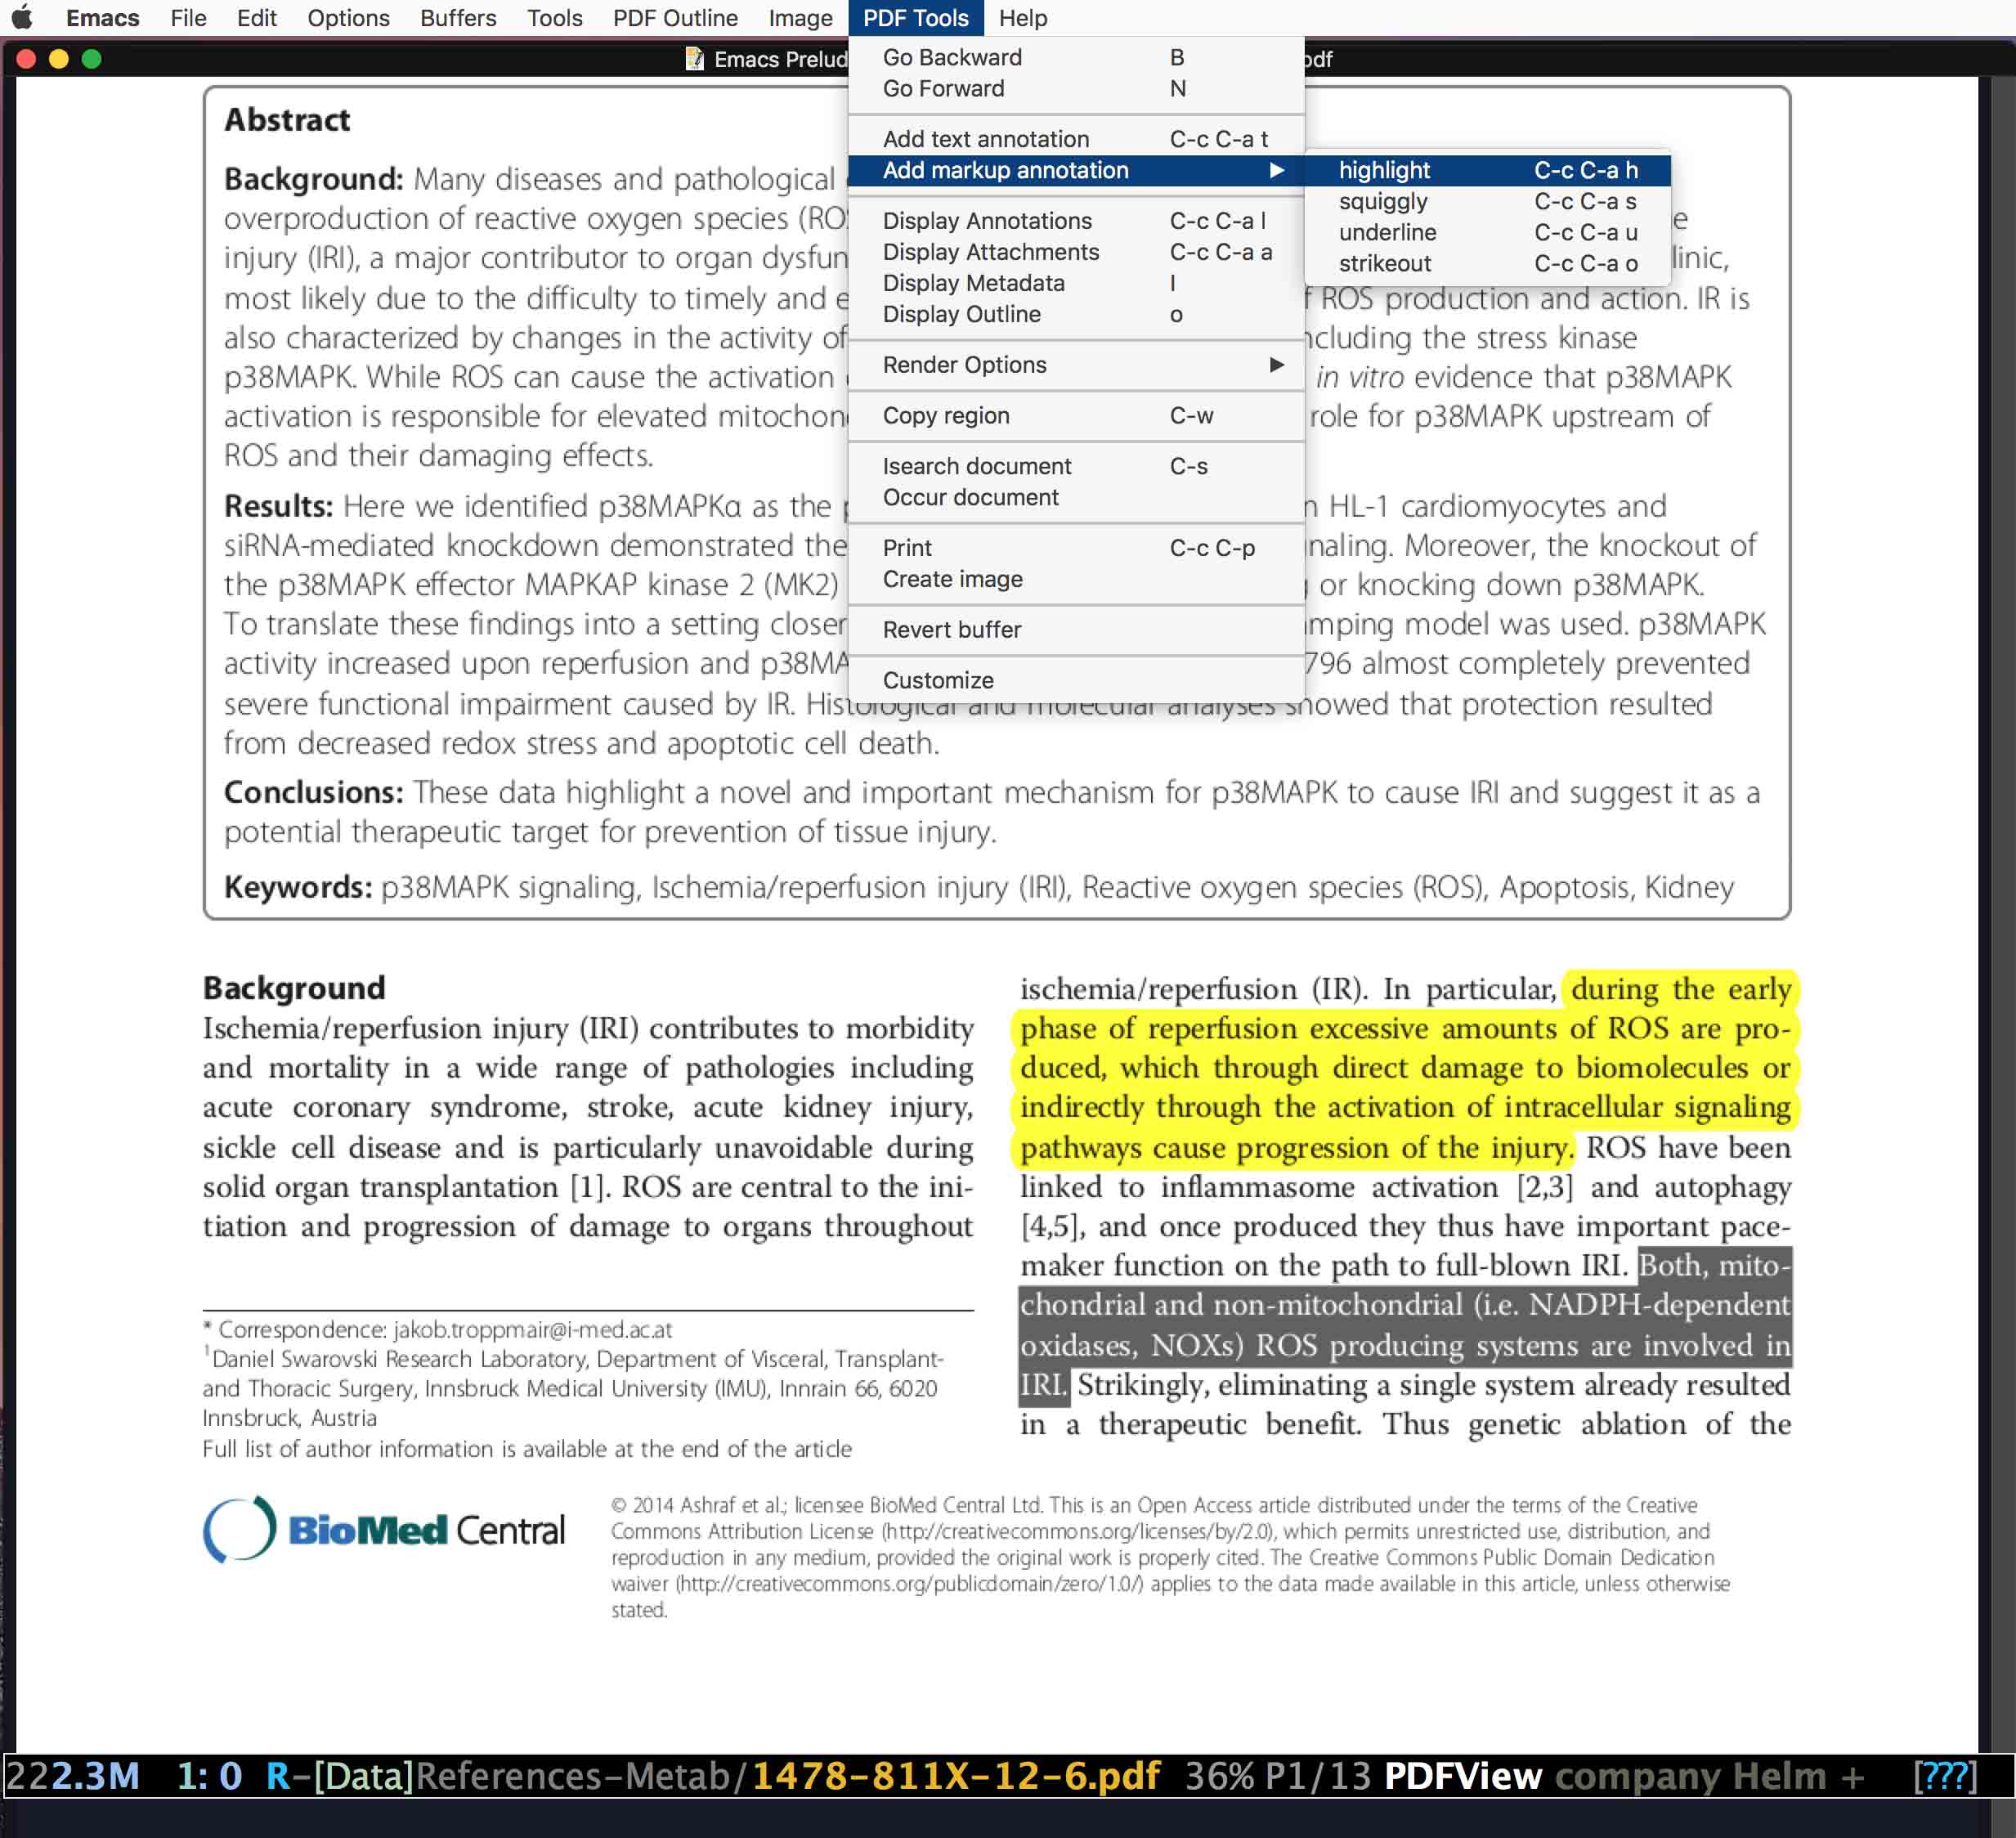Select Go Forward navigation item
The height and width of the screenshot is (1838, 2016).
pyautogui.click(x=943, y=87)
